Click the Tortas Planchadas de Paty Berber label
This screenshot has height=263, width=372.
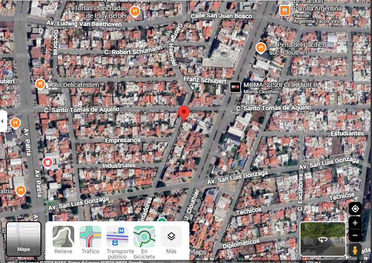coord(101,12)
